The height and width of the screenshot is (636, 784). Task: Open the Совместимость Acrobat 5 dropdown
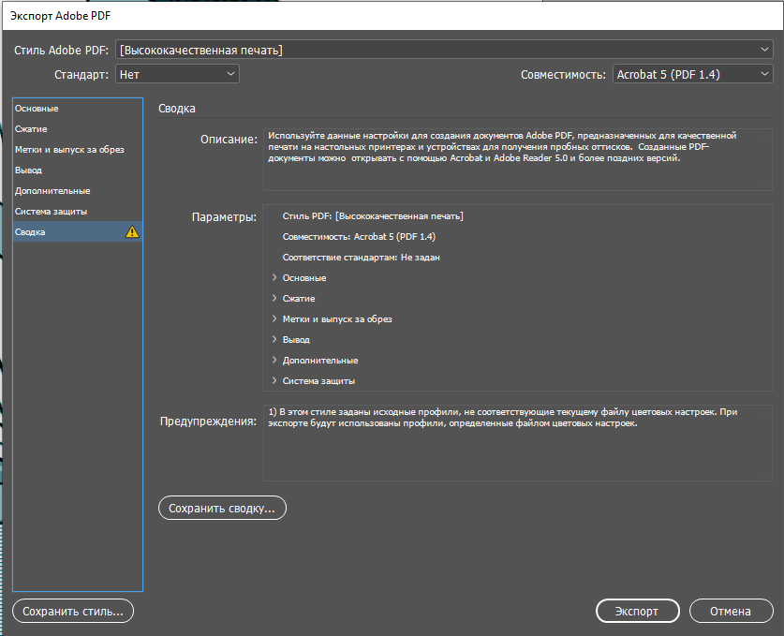tap(692, 74)
